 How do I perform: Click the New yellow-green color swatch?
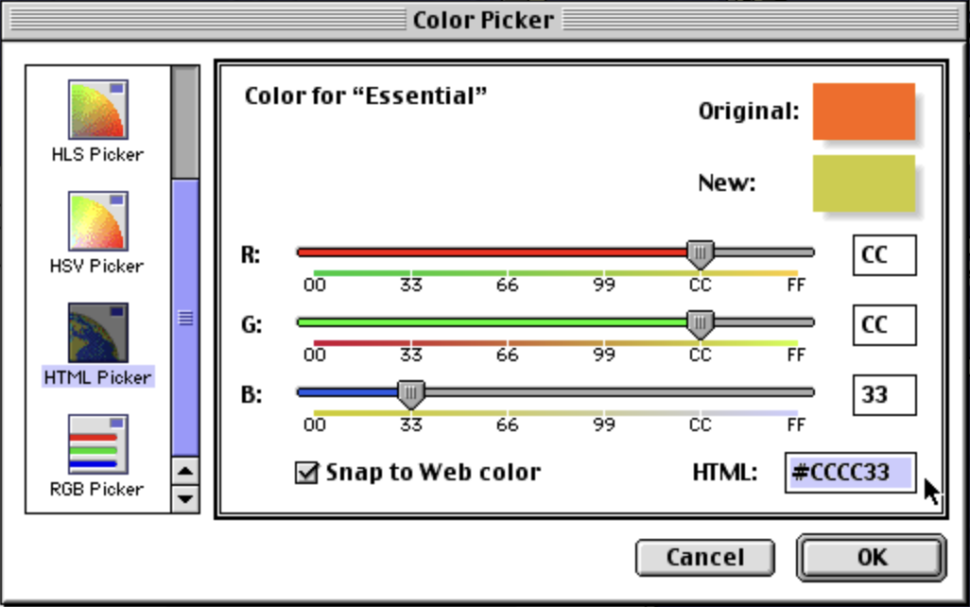(x=863, y=183)
